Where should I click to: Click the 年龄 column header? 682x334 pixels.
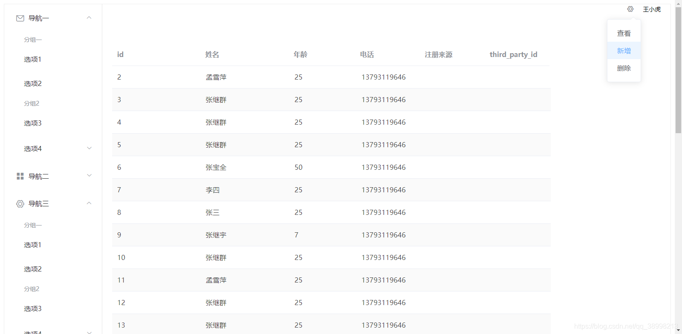[301, 54]
